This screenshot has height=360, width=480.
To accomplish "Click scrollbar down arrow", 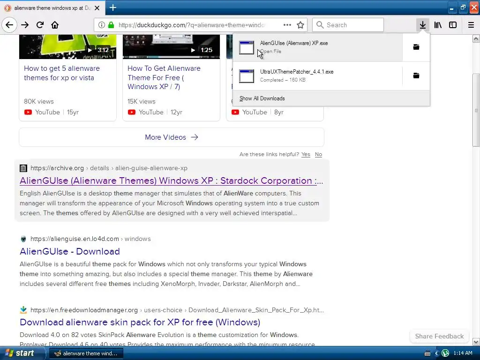I will point(476,342).
